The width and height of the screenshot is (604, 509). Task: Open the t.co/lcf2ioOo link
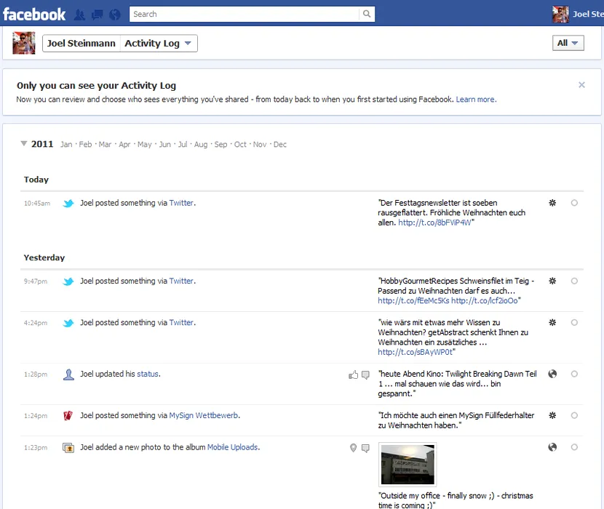click(485, 301)
